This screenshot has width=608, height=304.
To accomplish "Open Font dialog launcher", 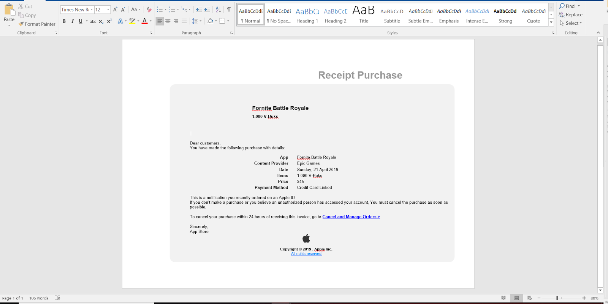I will coord(151,33).
